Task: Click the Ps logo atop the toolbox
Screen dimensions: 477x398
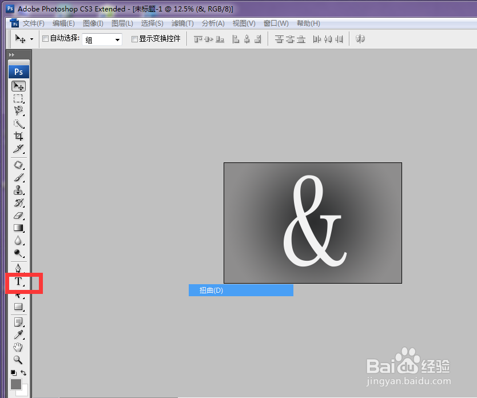Action: click(x=18, y=71)
